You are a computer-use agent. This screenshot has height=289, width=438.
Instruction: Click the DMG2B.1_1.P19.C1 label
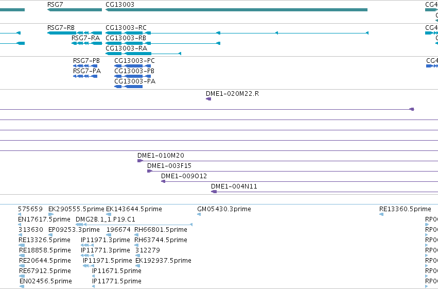pyautogui.click(x=106, y=219)
